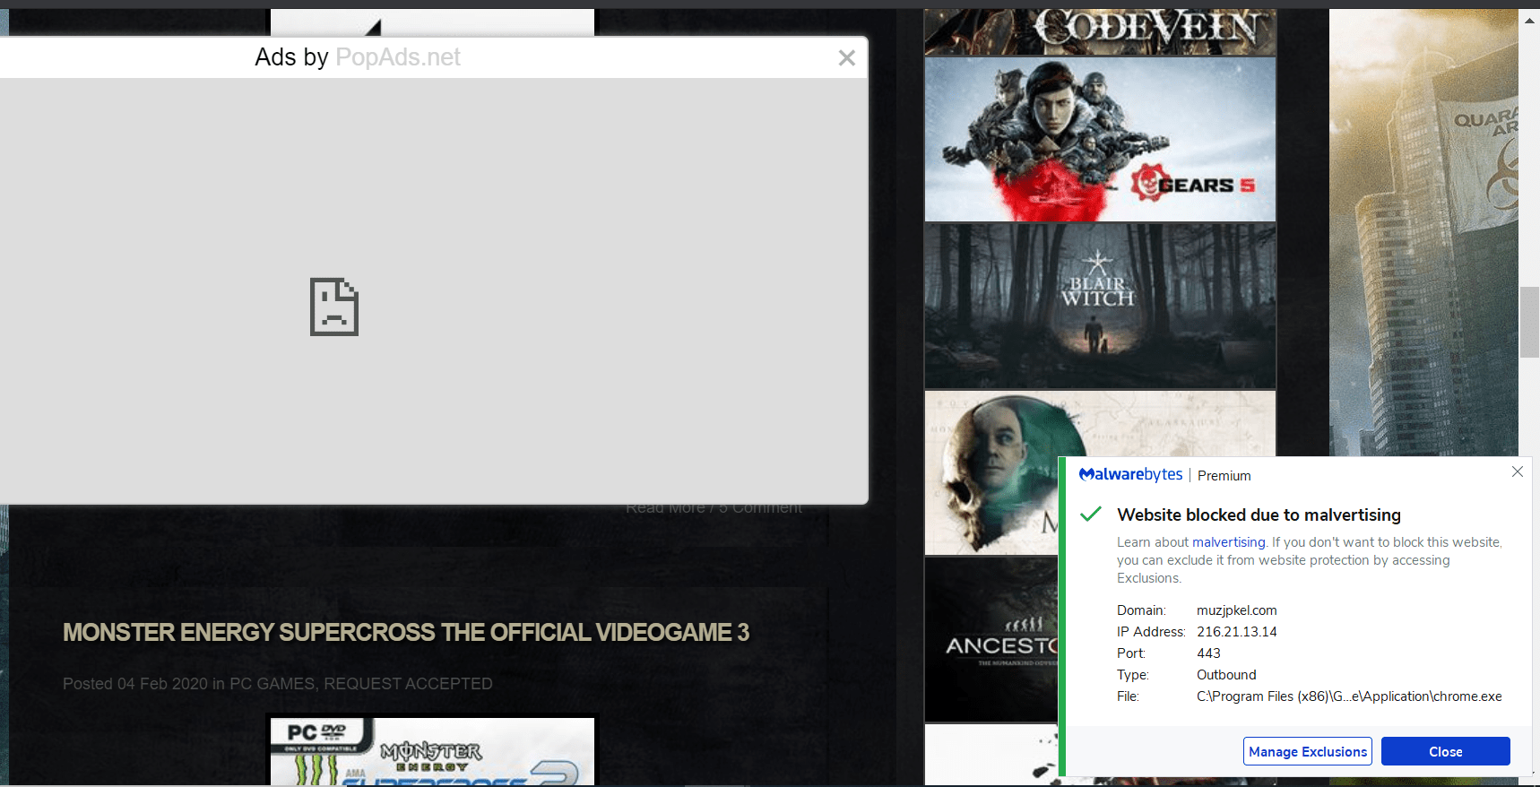
Task: Open the Gears 5 game thumbnail
Action: (1100, 139)
